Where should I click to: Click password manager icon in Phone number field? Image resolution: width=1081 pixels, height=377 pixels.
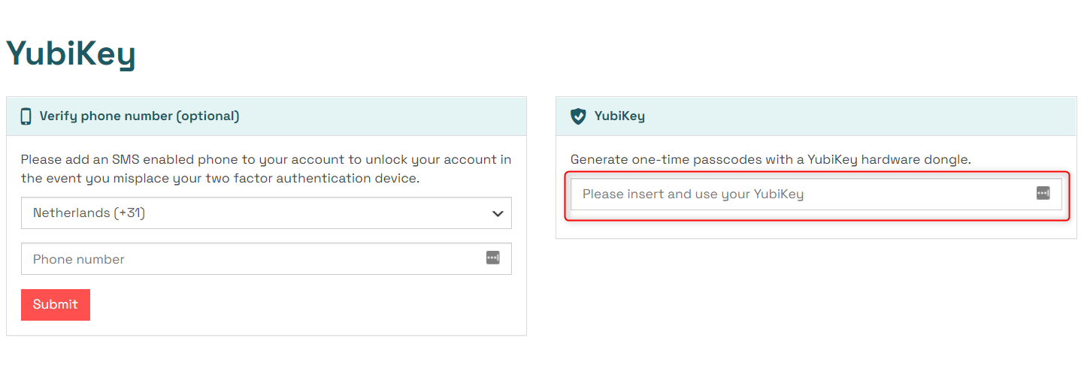(492, 258)
